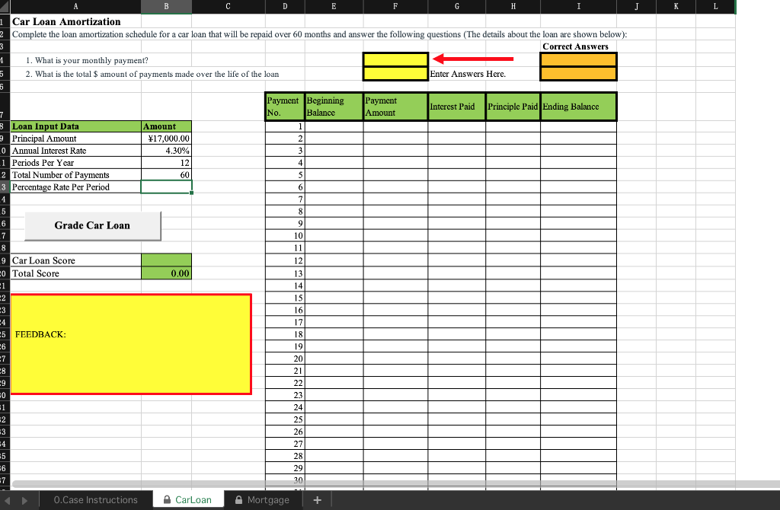Click the Periods Per Year value 12

pos(166,163)
